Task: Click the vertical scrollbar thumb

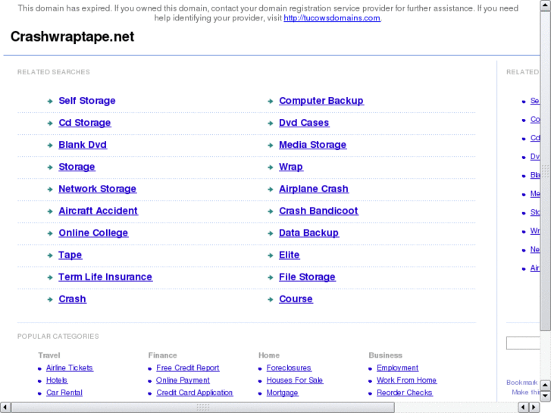Action: pos(545,171)
